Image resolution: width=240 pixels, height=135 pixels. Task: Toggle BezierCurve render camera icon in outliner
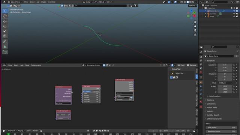click(237, 11)
